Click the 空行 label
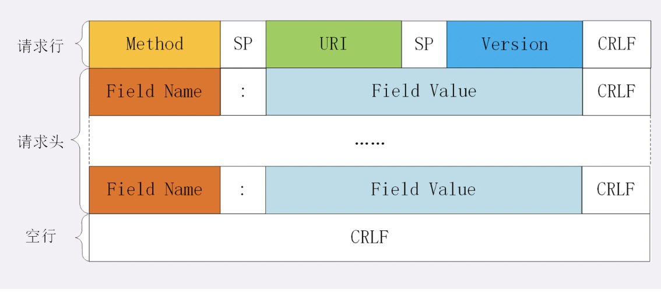The height and width of the screenshot is (292, 661). pos(40,237)
